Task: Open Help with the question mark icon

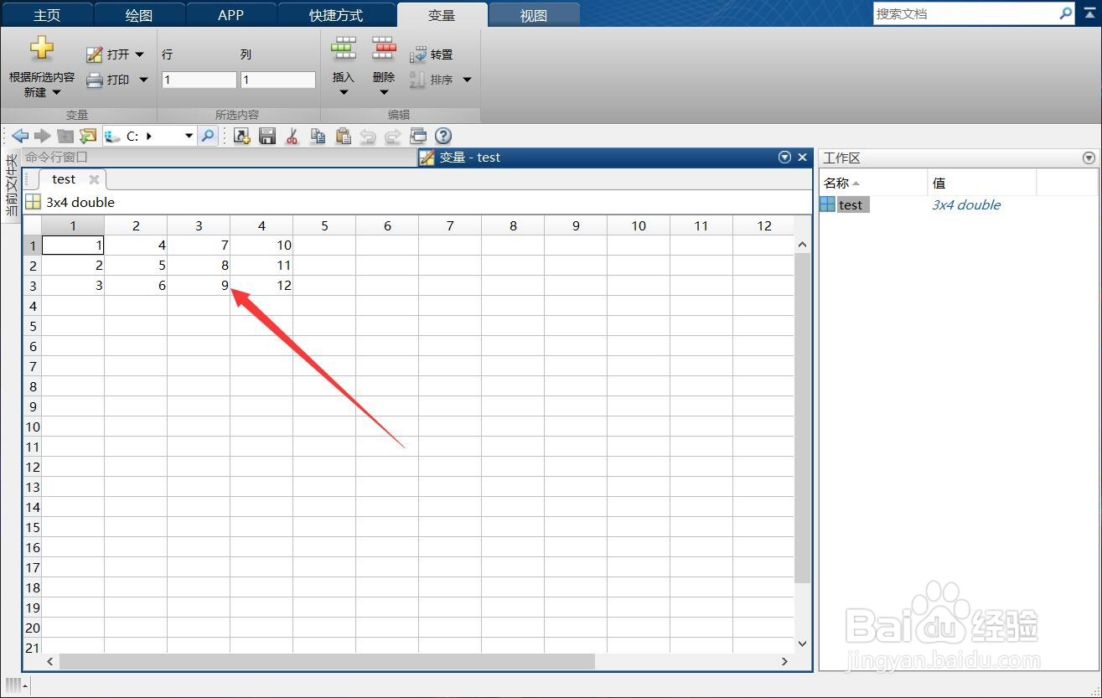Action: point(443,136)
